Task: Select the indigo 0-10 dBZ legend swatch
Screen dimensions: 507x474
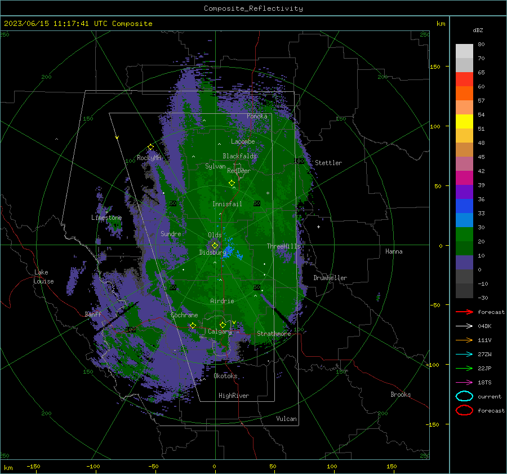Action: 464,263
